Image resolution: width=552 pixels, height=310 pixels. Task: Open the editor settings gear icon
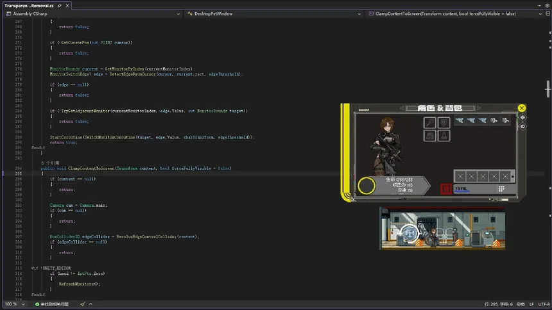coord(547,6)
